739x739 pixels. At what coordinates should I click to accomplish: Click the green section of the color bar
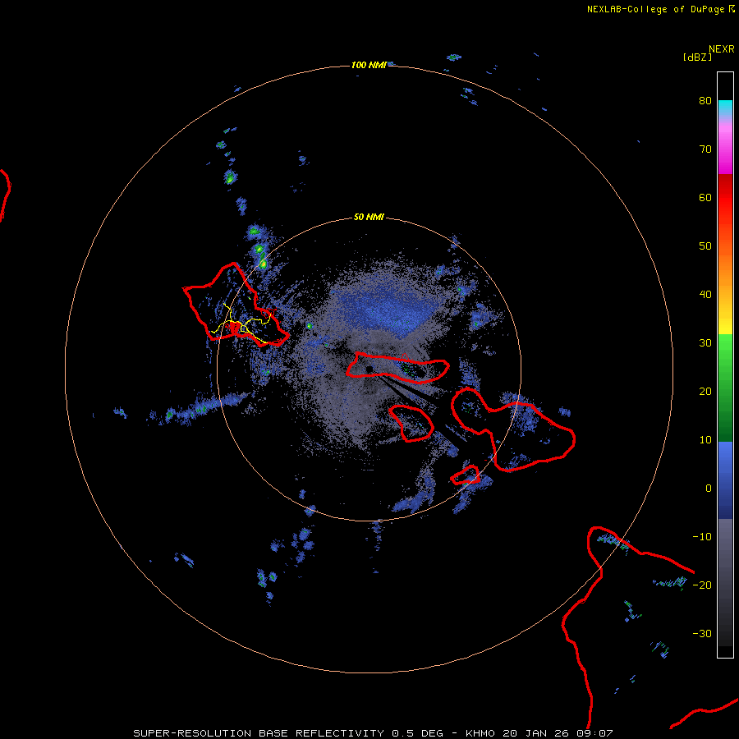(725, 388)
